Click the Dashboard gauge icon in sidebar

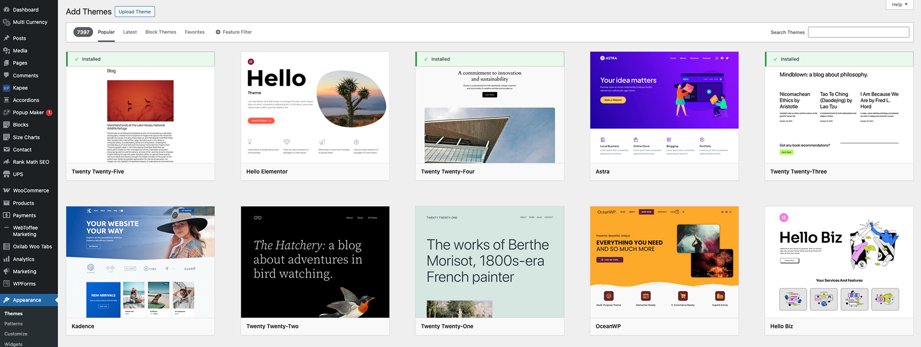pyautogui.click(x=6, y=10)
